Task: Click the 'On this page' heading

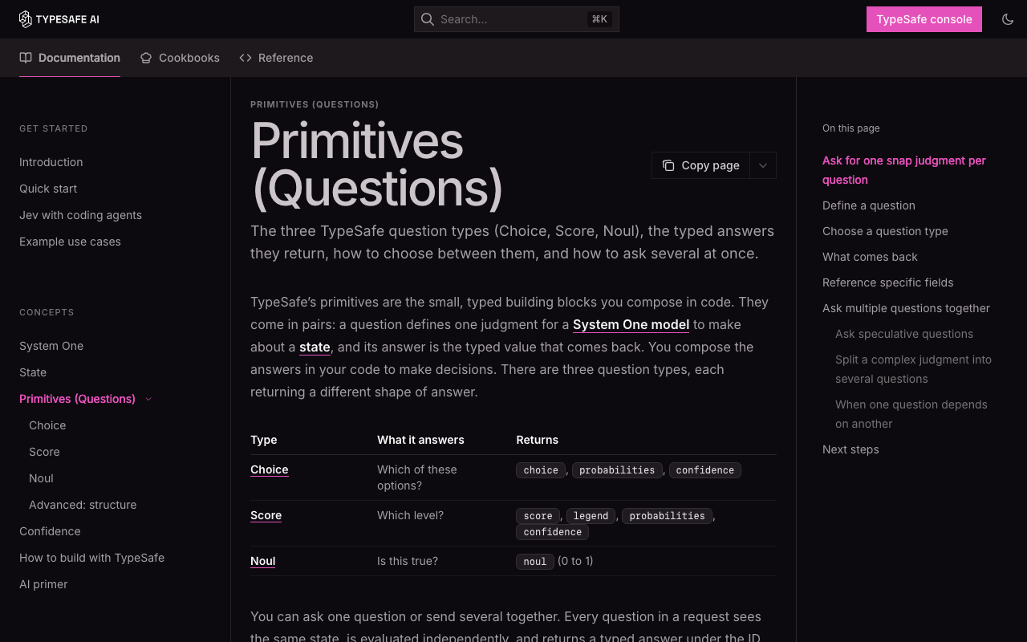Action: coord(850,128)
